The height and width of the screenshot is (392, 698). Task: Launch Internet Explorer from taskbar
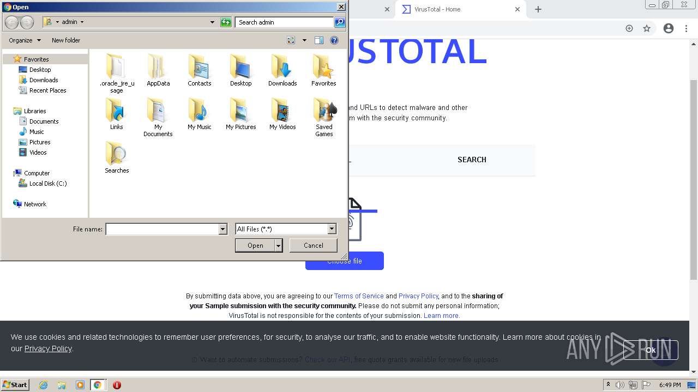click(43, 385)
